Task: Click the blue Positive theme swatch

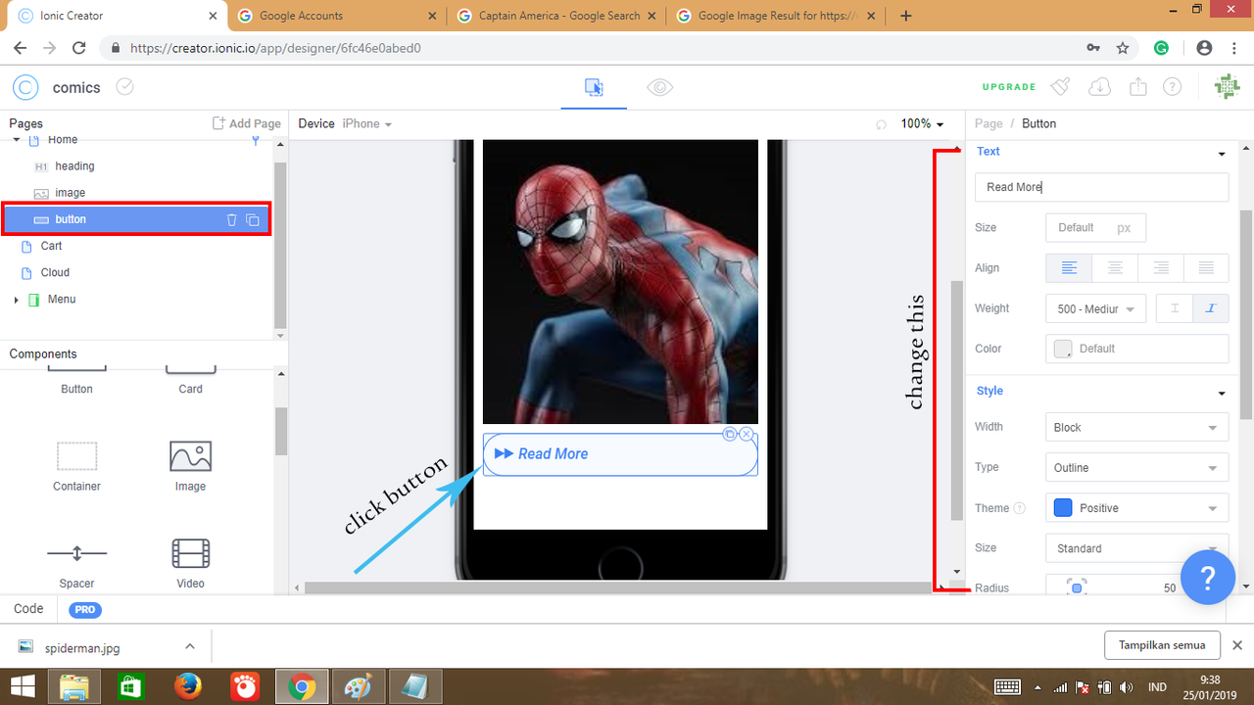Action: pos(1062,507)
